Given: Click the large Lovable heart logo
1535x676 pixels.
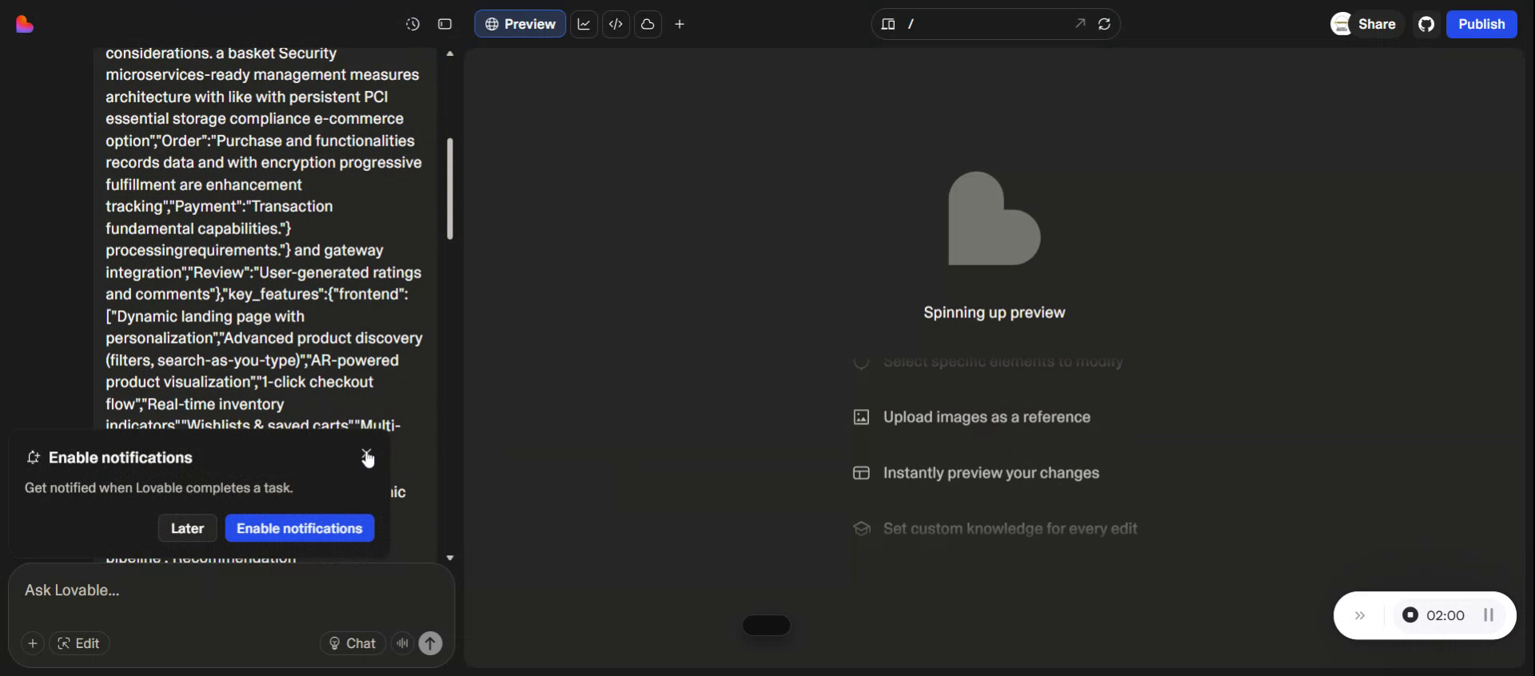Looking at the screenshot, I should (x=995, y=218).
